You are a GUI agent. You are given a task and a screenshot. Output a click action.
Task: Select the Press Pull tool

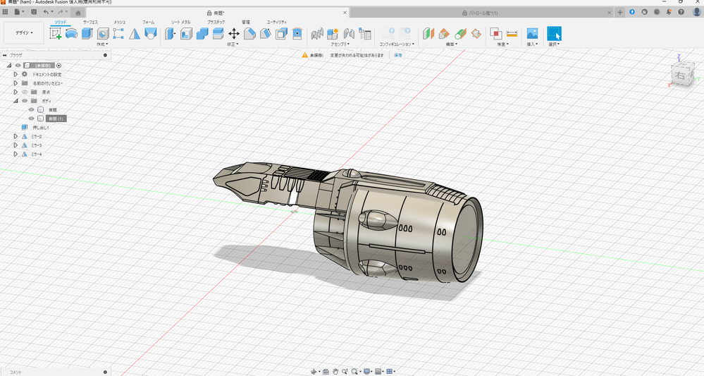tap(170, 34)
